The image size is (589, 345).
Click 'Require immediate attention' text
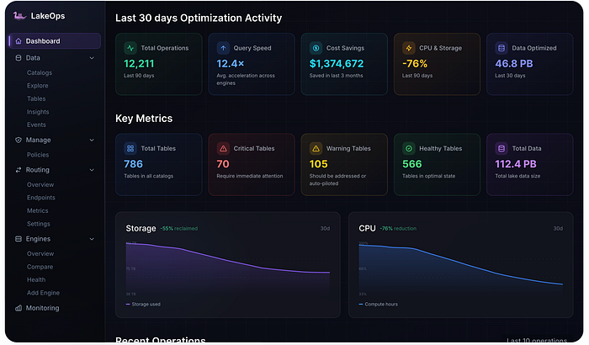point(250,176)
